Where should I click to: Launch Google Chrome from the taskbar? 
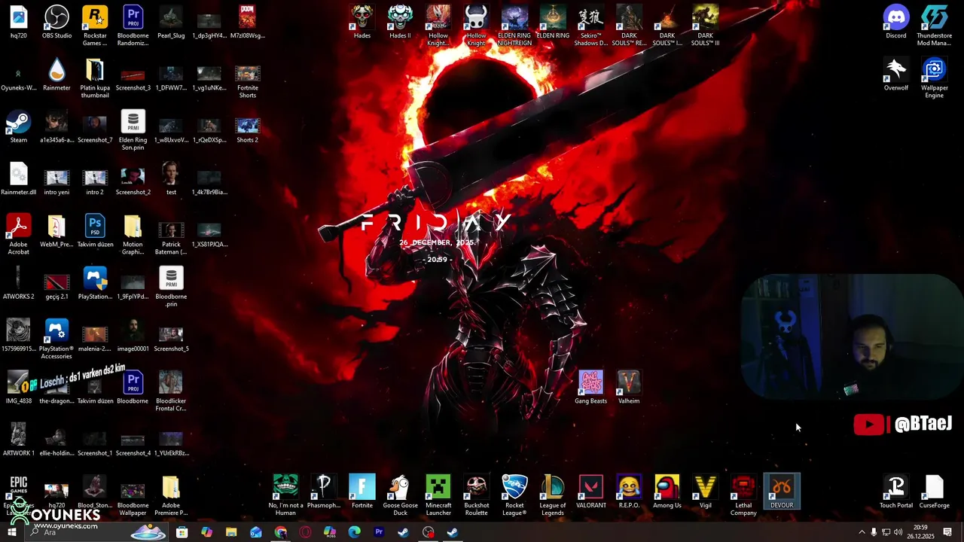pyautogui.click(x=281, y=532)
